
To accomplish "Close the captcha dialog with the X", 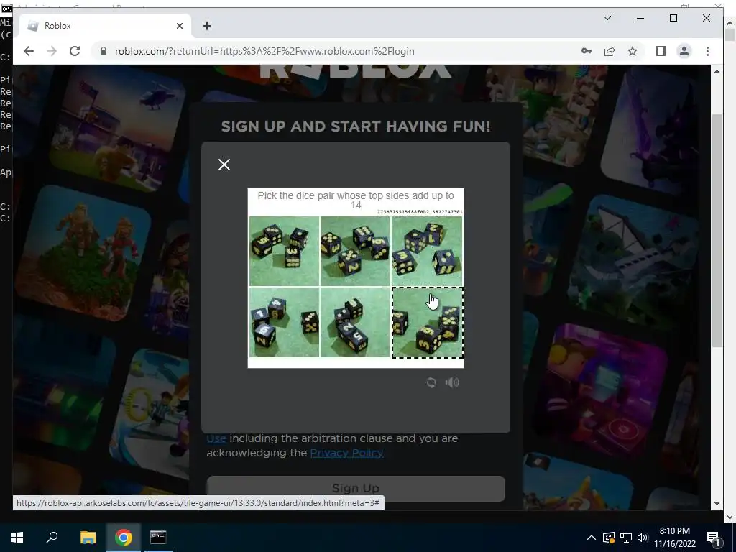I will (224, 165).
